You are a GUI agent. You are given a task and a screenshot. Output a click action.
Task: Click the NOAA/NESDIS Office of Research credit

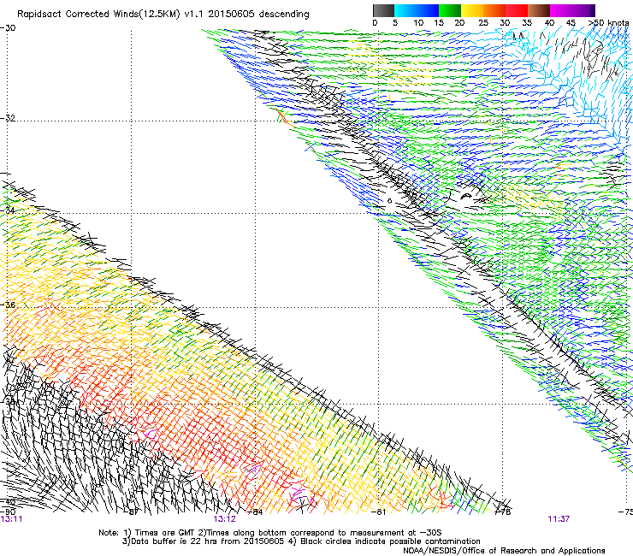[504, 551]
